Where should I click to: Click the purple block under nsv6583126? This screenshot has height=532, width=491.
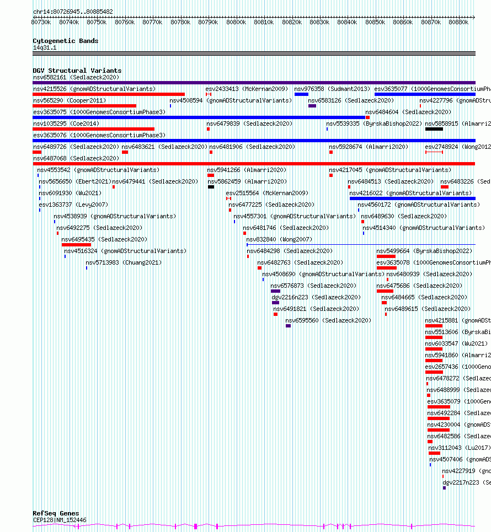[312, 106]
